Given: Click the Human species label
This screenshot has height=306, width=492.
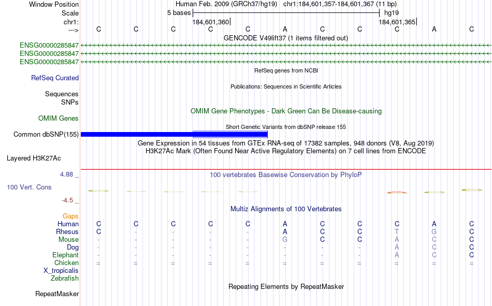Looking at the screenshot, I should pos(68,224).
